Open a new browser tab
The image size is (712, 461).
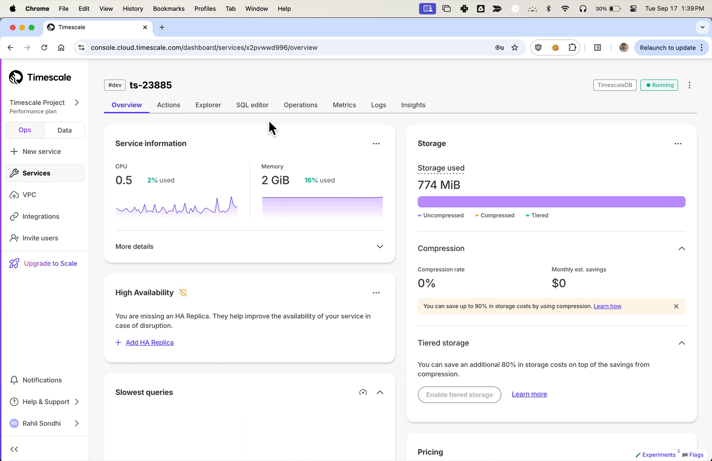[162, 27]
